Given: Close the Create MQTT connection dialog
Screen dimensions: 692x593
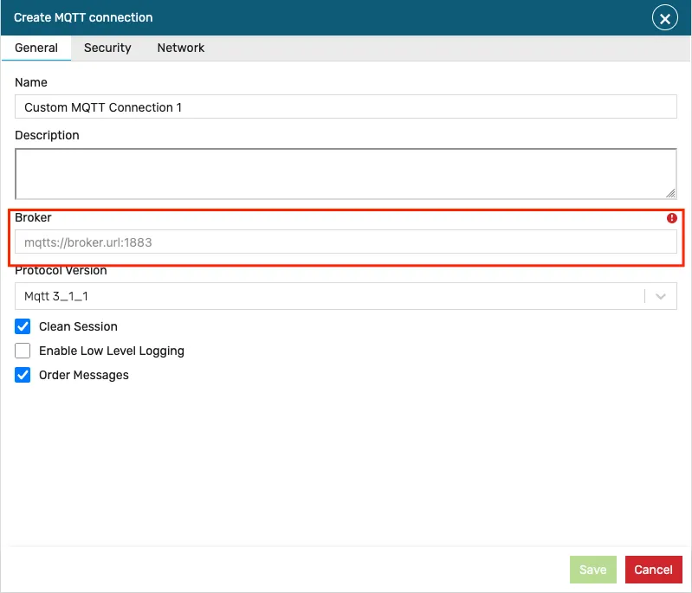Looking at the screenshot, I should 664,18.
